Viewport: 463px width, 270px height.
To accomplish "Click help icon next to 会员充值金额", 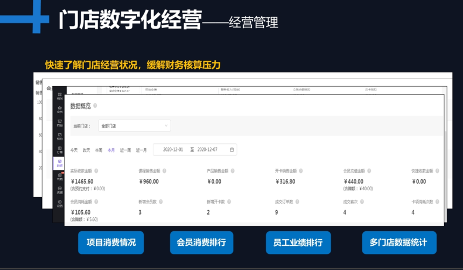I will pyautogui.click(x=369, y=171).
